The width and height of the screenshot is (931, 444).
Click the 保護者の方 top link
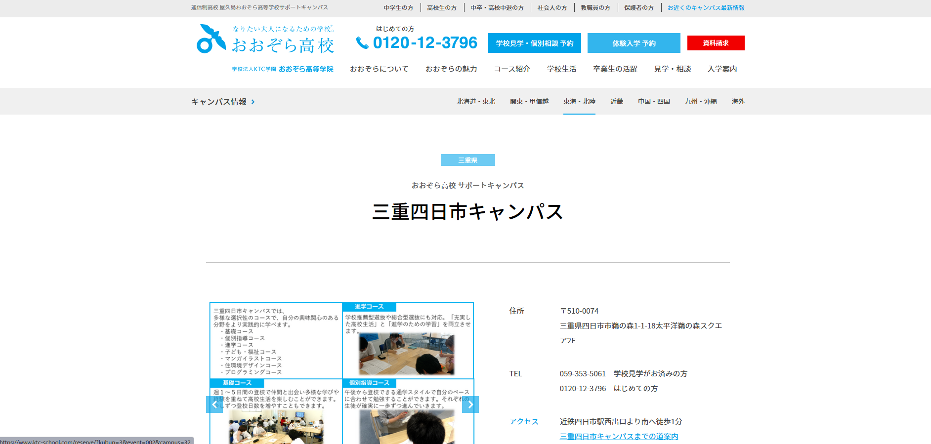(639, 8)
